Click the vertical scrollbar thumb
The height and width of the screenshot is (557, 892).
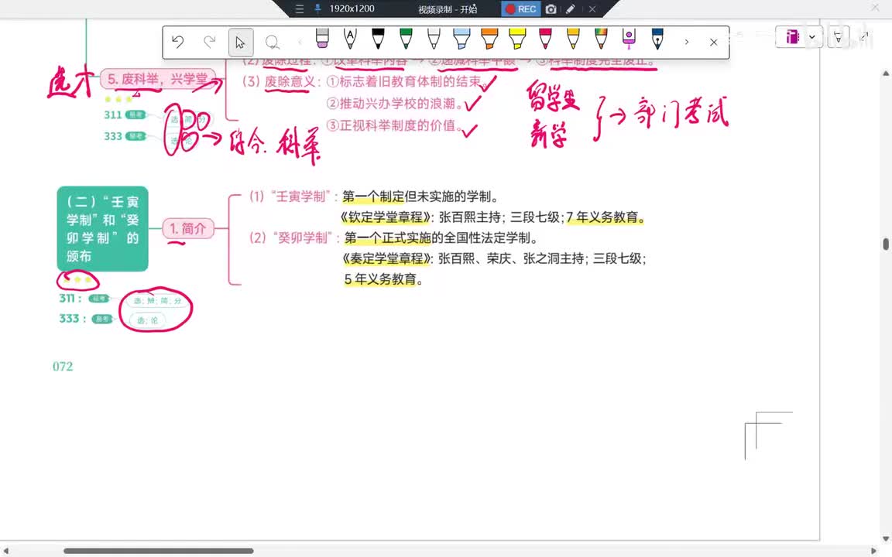[886, 244]
